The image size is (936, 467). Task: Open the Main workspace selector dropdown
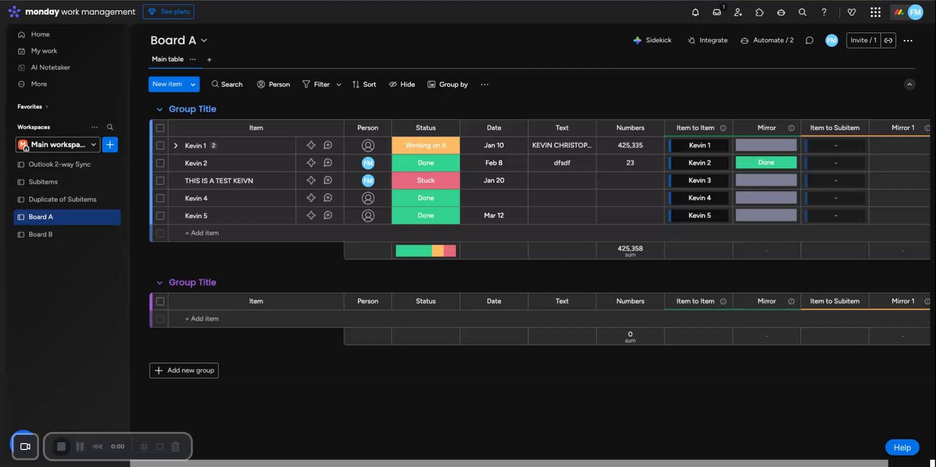[58, 145]
